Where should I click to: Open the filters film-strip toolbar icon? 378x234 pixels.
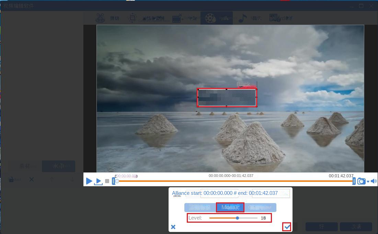coord(176,18)
